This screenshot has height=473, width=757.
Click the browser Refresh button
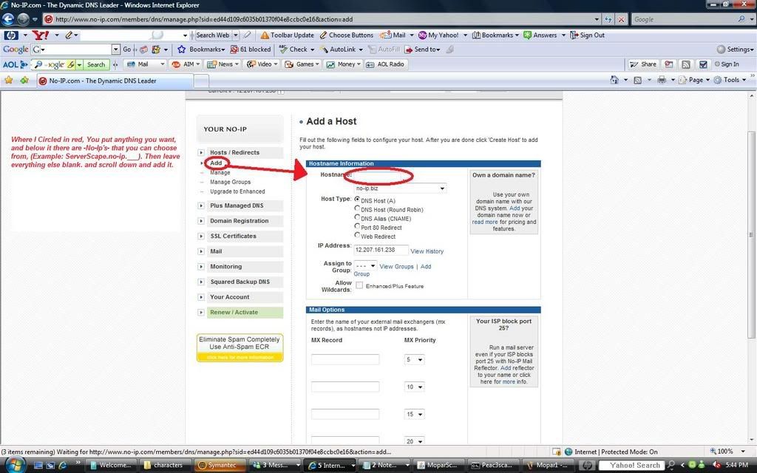tap(608, 19)
